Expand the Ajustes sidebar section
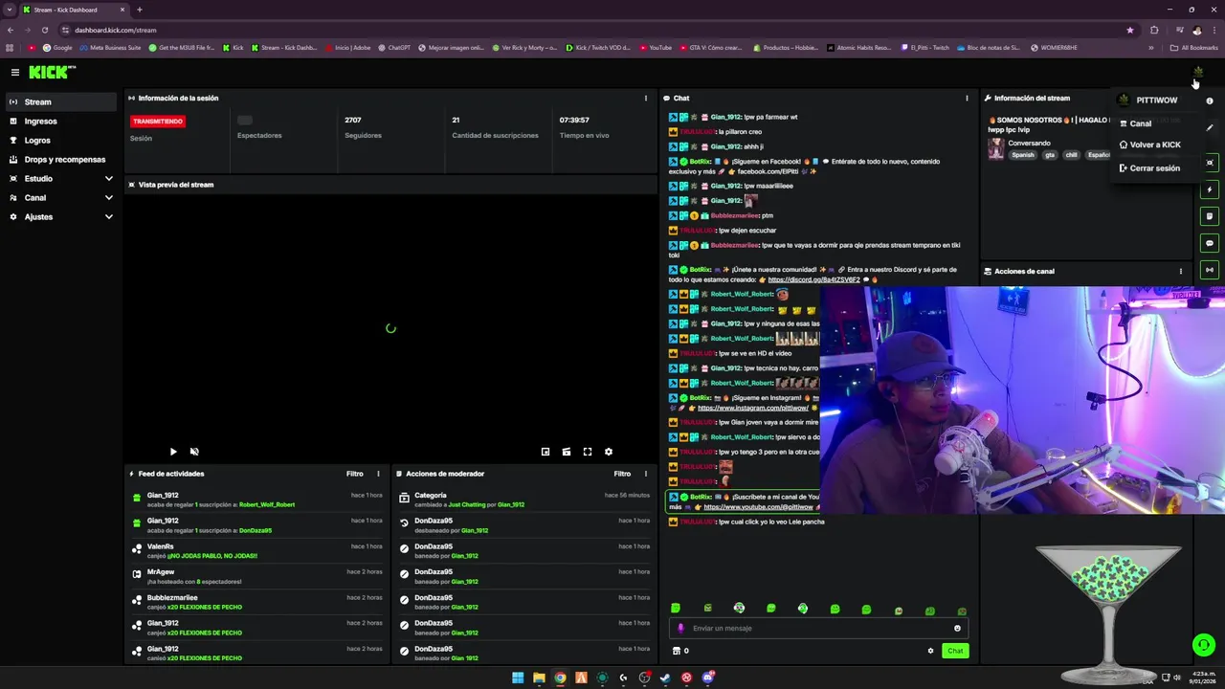Viewport: 1225px width, 689px height. (x=59, y=217)
